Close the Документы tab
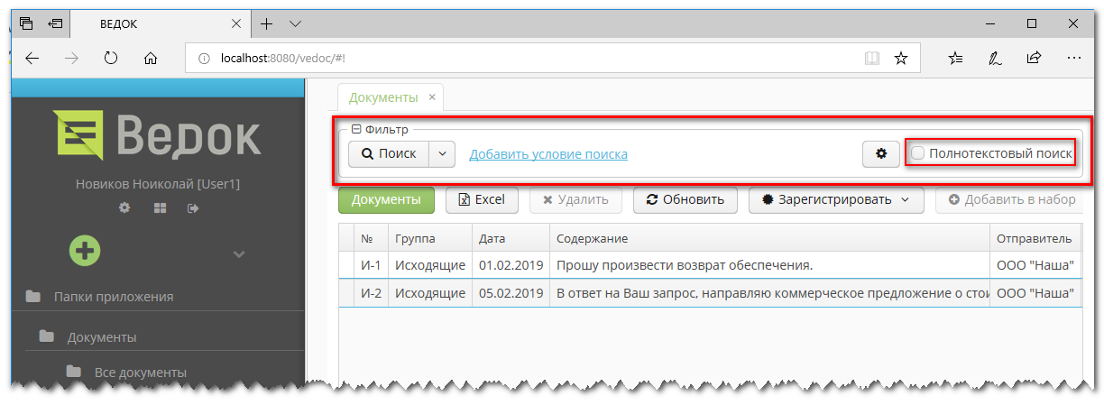The image size is (1104, 405). (x=432, y=97)
